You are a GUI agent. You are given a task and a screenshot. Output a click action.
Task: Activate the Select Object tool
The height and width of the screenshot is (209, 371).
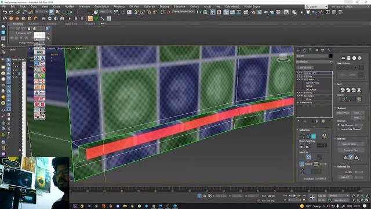click(x=51, y=12)
